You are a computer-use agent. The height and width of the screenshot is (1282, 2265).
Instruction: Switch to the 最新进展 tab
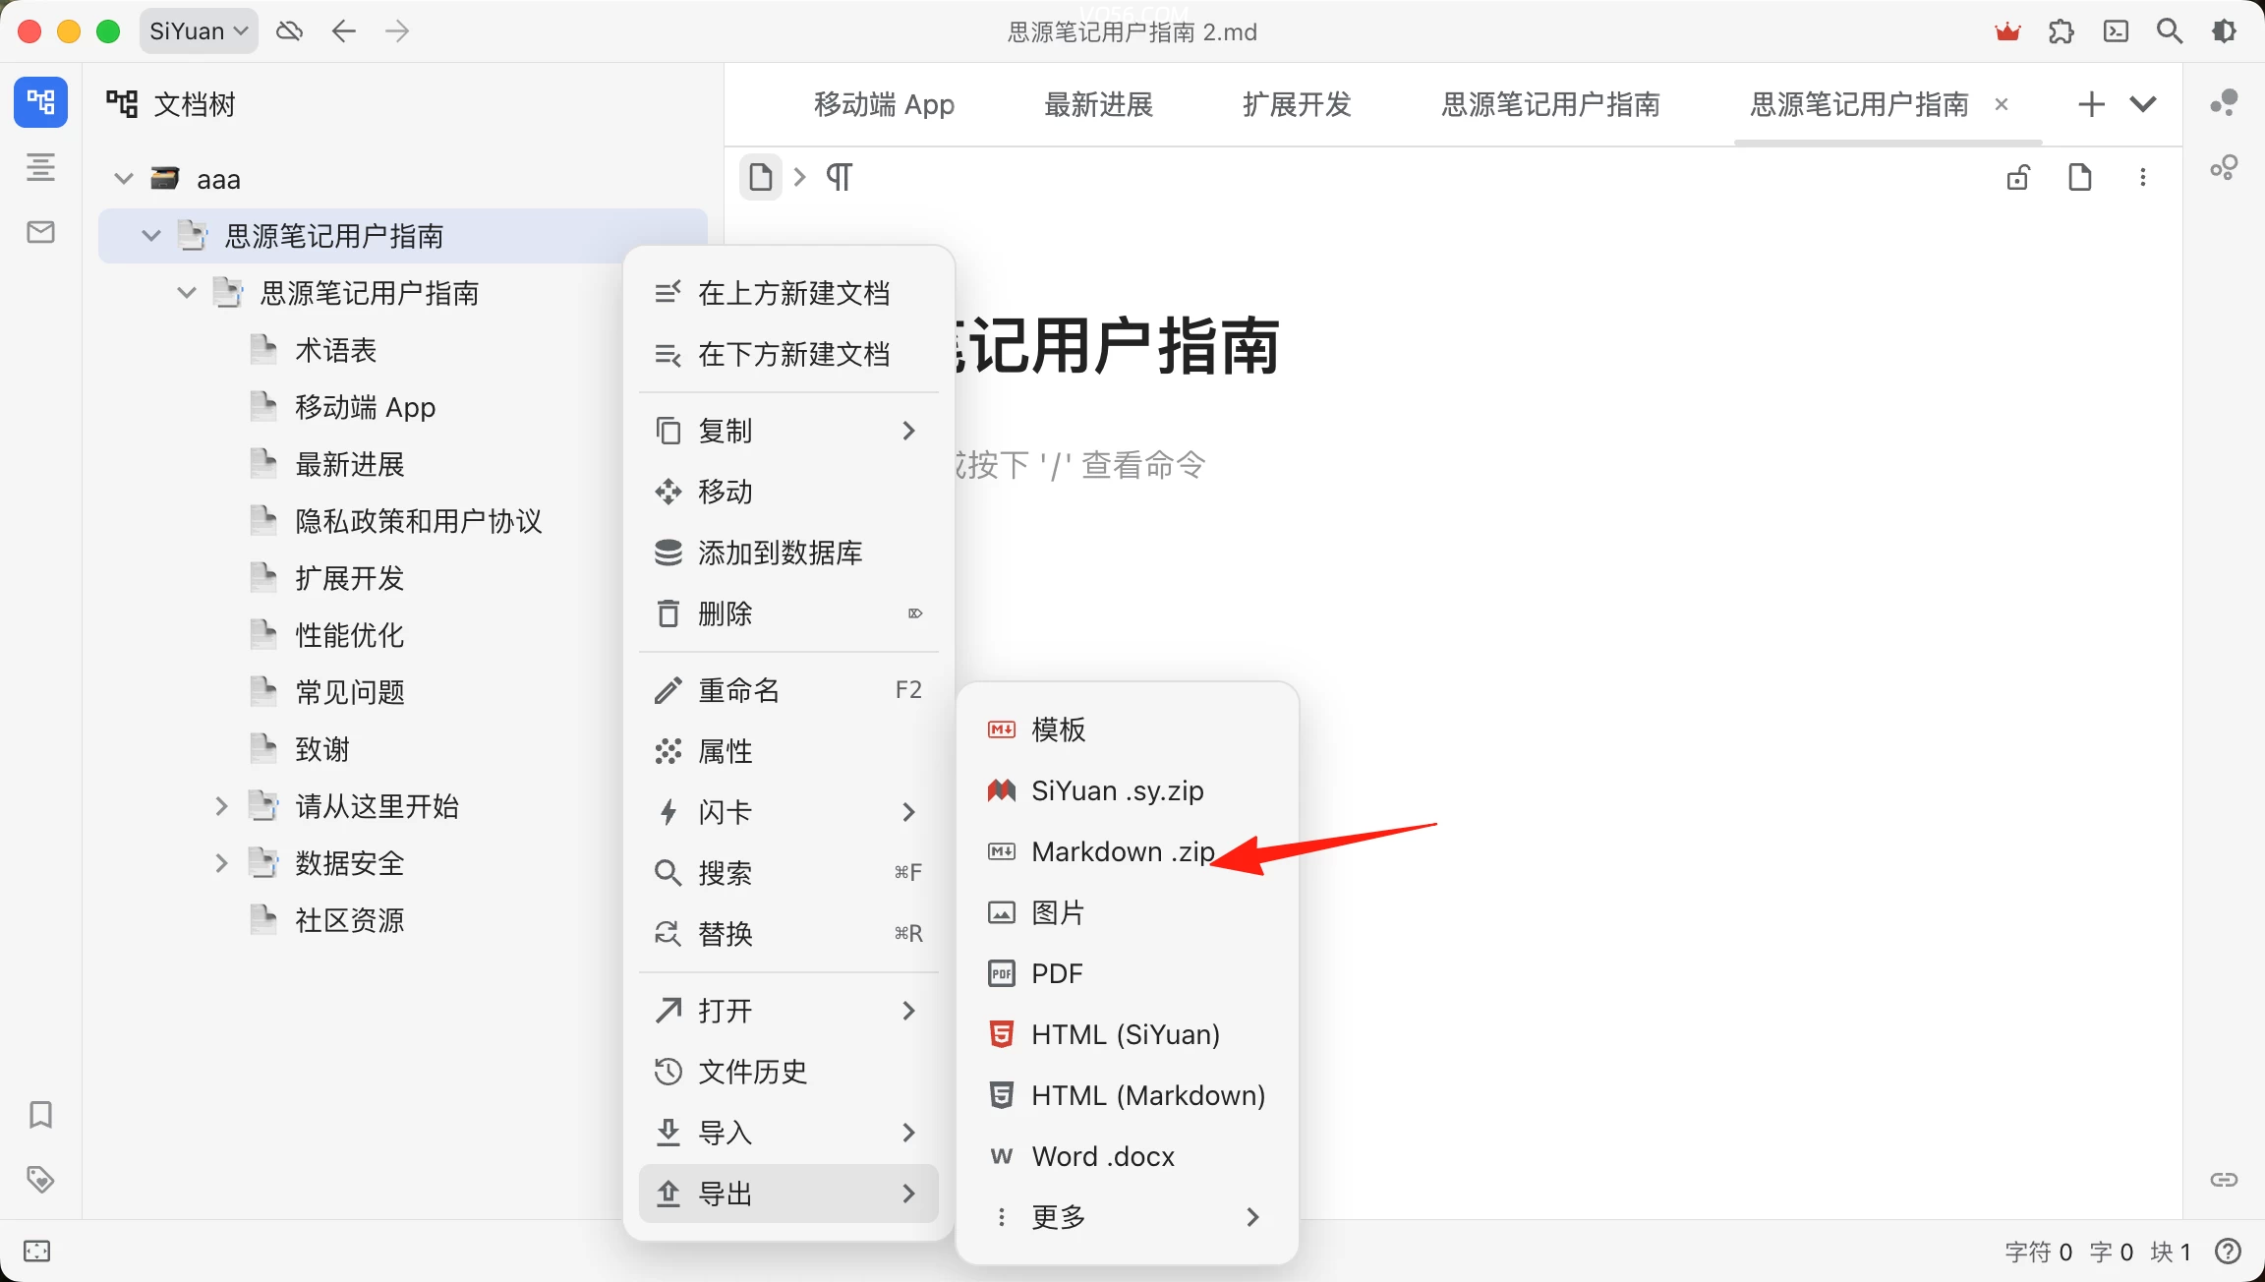pyautogui.click(x=1098, y=104)
